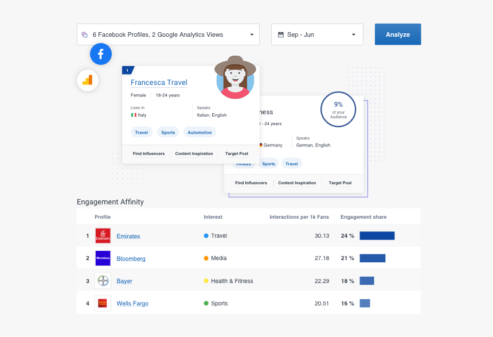Click the Google Analytics icon
This screenshot has height=337, width=493.
click(88, 80)
